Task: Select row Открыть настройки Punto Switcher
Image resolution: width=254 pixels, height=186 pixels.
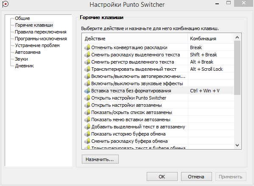Action: pyautogui.click(x=158, y=98)
